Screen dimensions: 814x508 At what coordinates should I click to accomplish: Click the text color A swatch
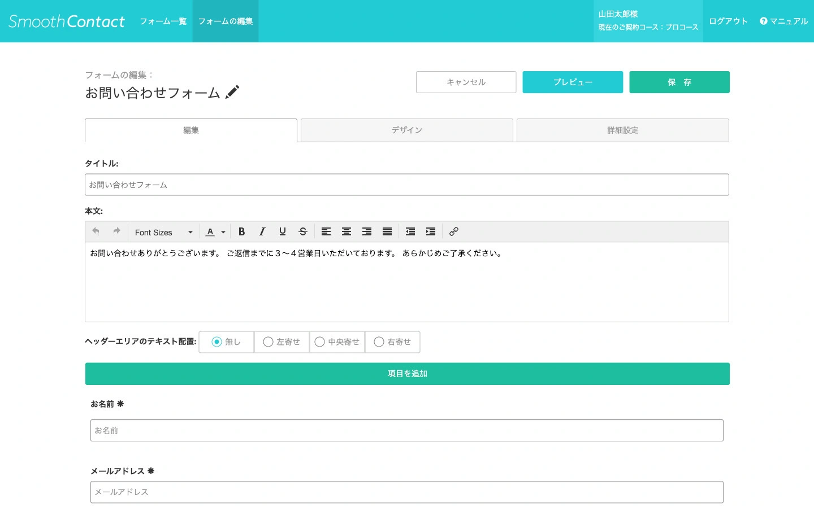210,232
